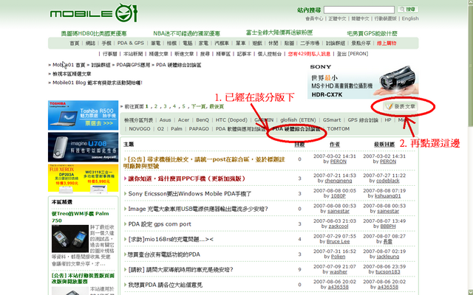This screenshot has height=295, width=473.
Task: Click the vertical scrollbar on the right
Action: pyautogui.click(x=470, y=147)
